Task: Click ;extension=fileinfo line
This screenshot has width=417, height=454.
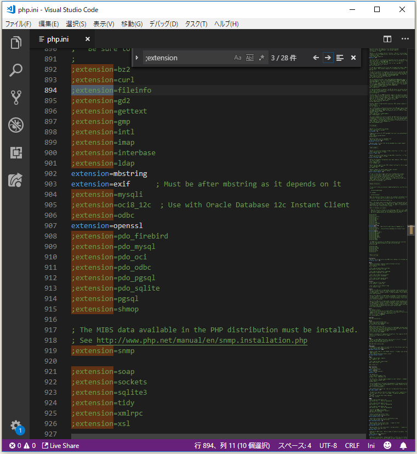Action: 111,90
